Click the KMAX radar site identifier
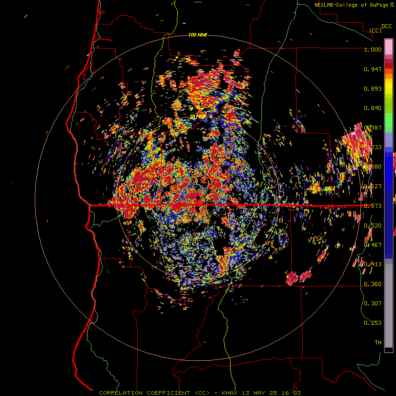This screenshot has height=396, width=396. click(230, 393)
